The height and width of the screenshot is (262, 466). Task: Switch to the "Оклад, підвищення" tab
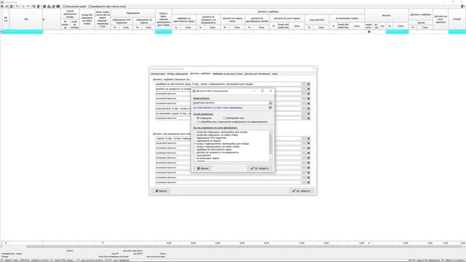[x=178, y=74]
